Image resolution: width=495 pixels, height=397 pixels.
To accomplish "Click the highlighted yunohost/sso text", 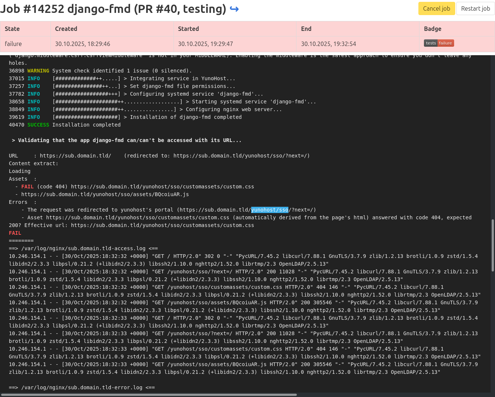I will [x=270, y=210].
